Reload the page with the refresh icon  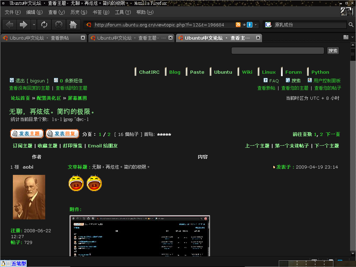[x=44, y=25]
